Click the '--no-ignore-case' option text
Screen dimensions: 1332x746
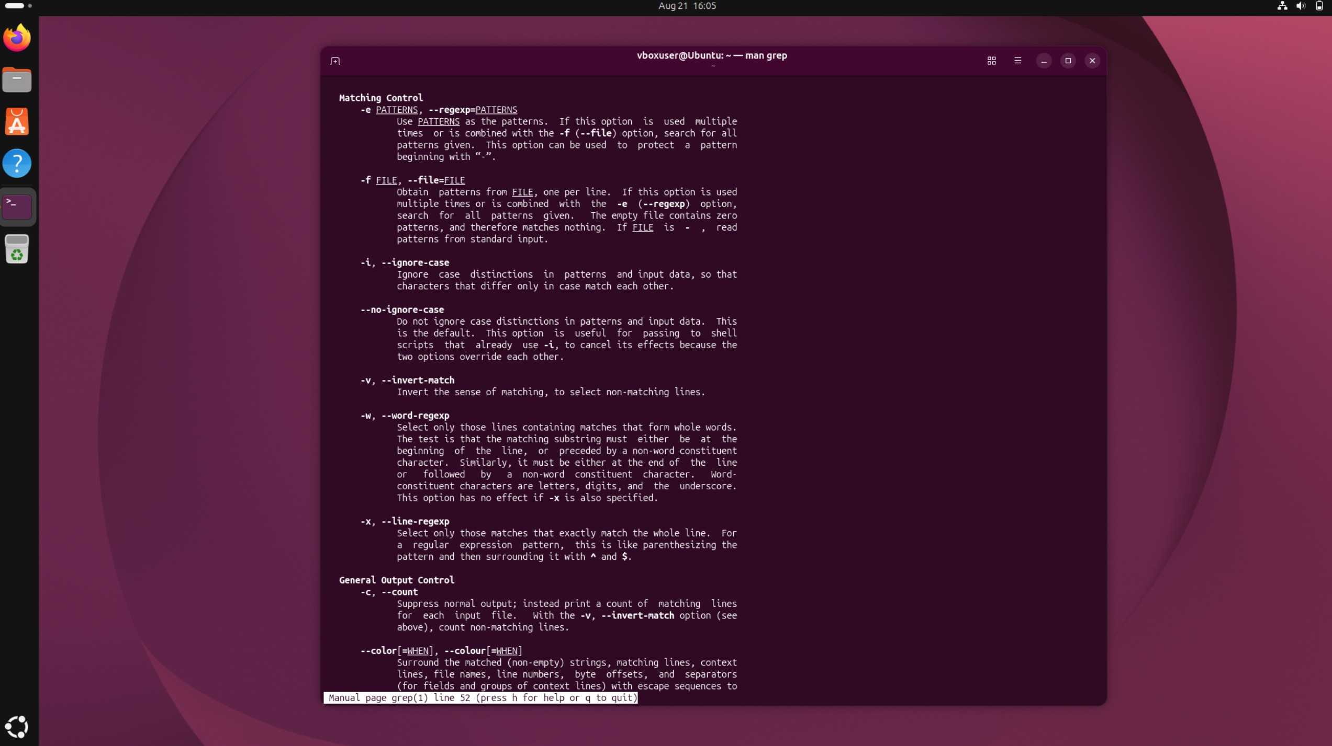402,309
